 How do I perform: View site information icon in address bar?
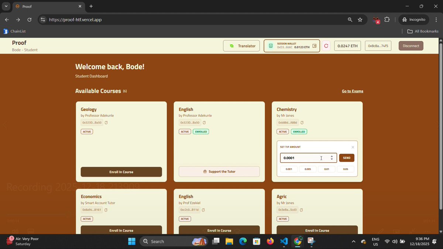42,20
